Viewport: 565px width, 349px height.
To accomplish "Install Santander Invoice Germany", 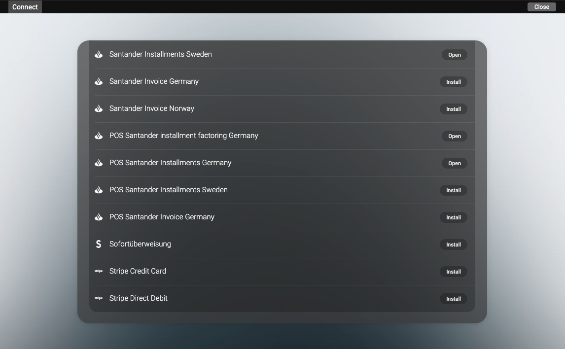I will pos(453,82).
